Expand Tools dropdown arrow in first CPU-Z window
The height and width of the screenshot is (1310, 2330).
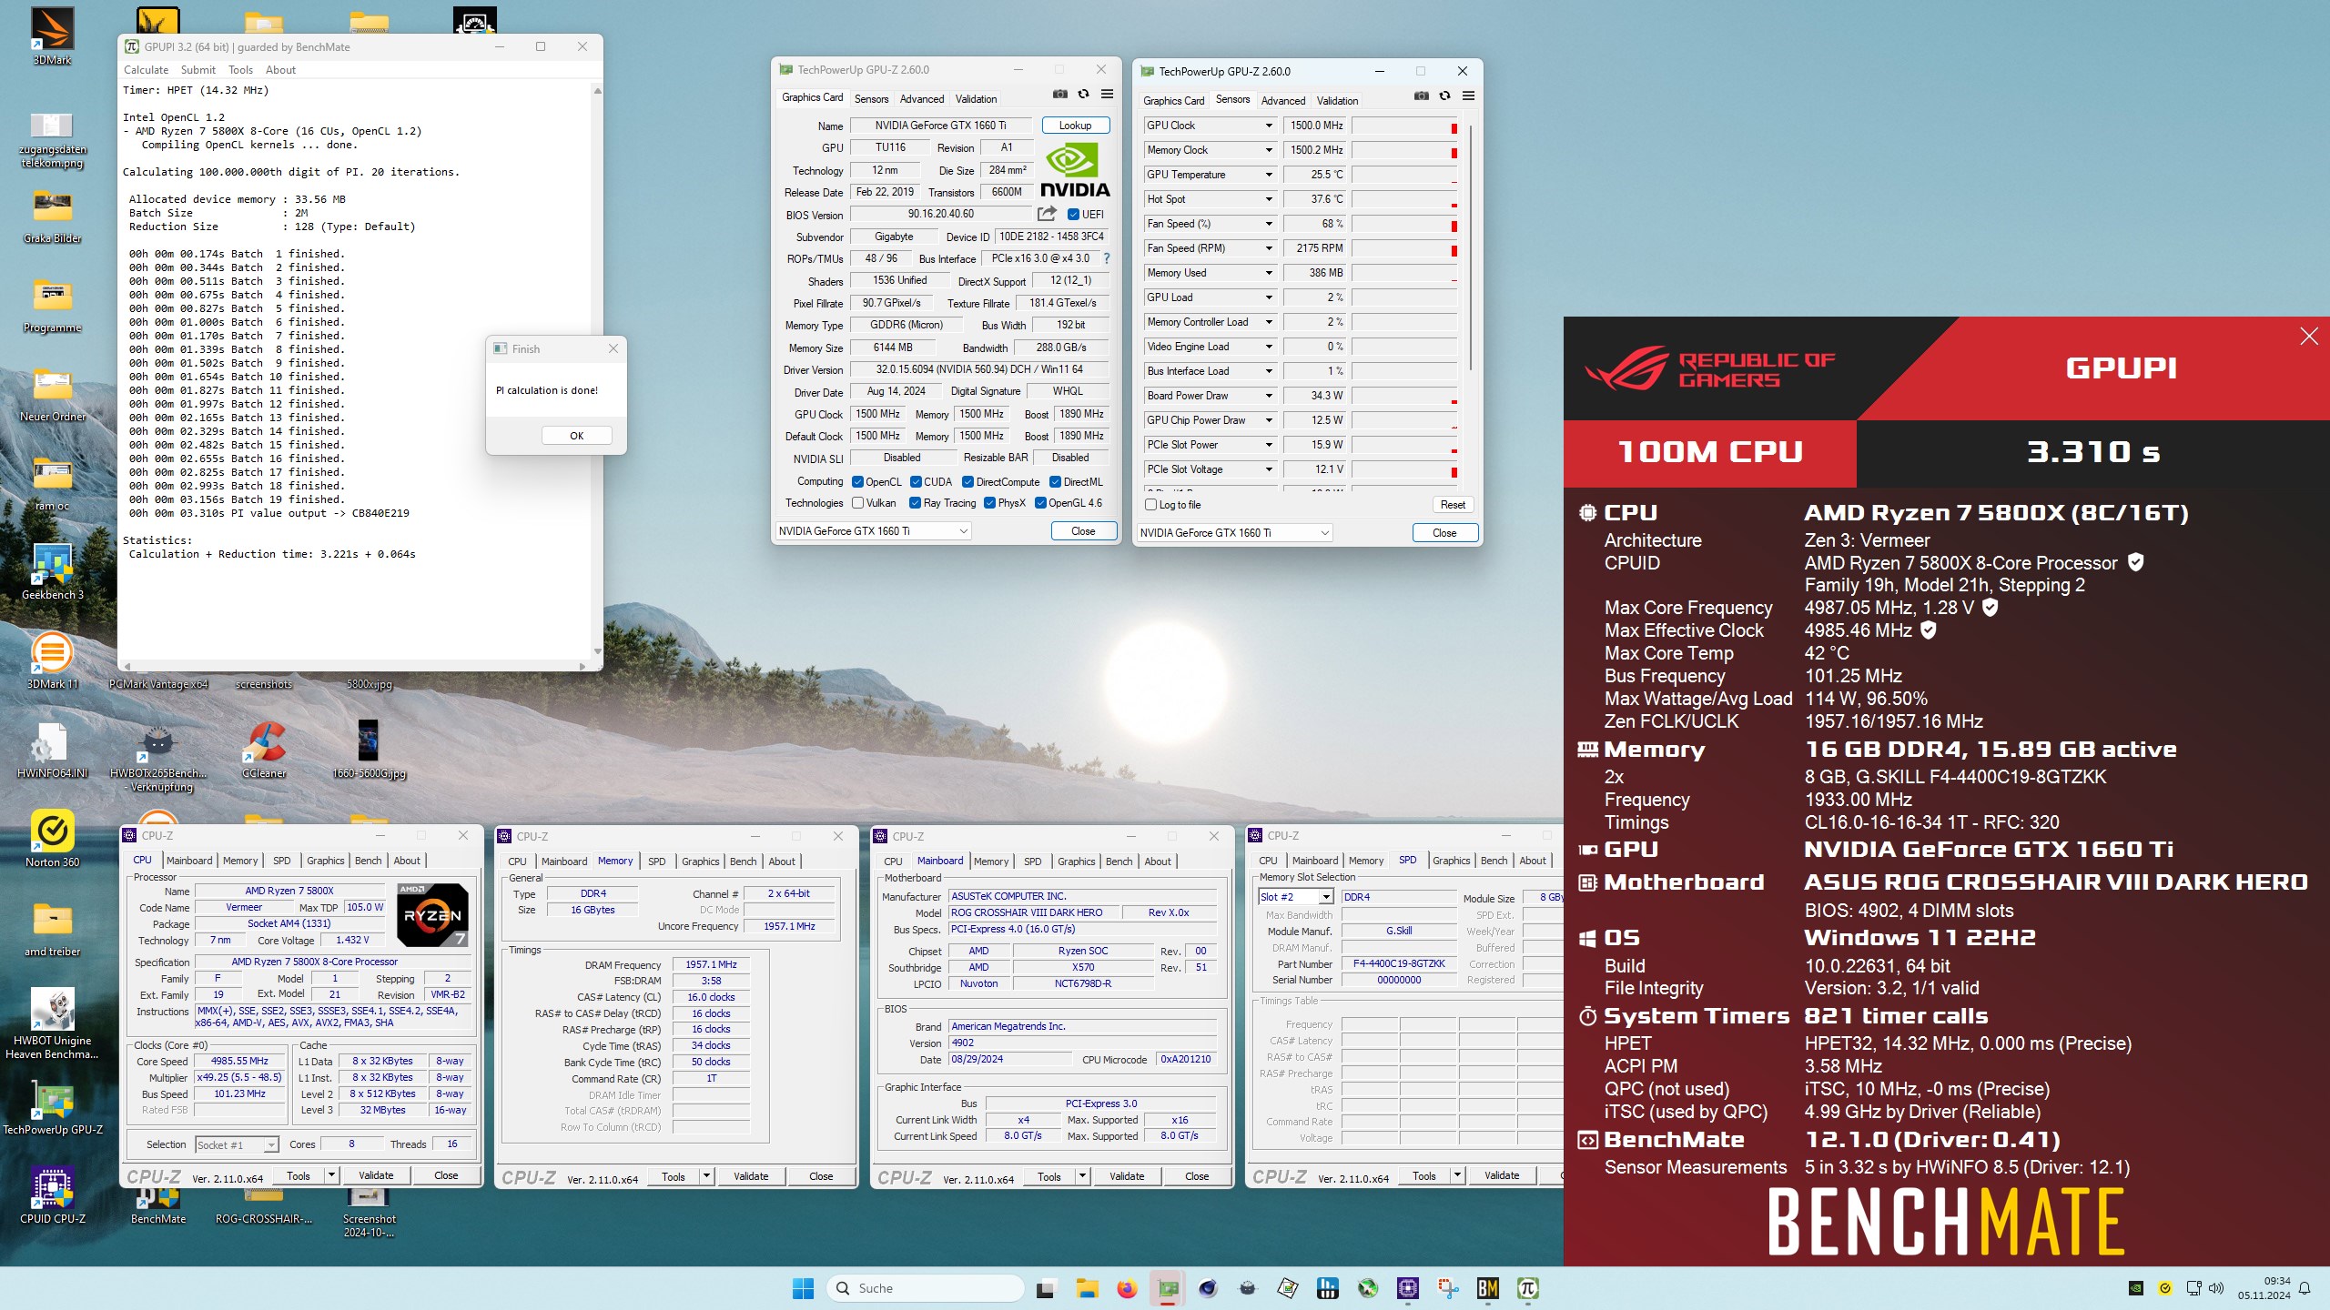pos(331,1175)
